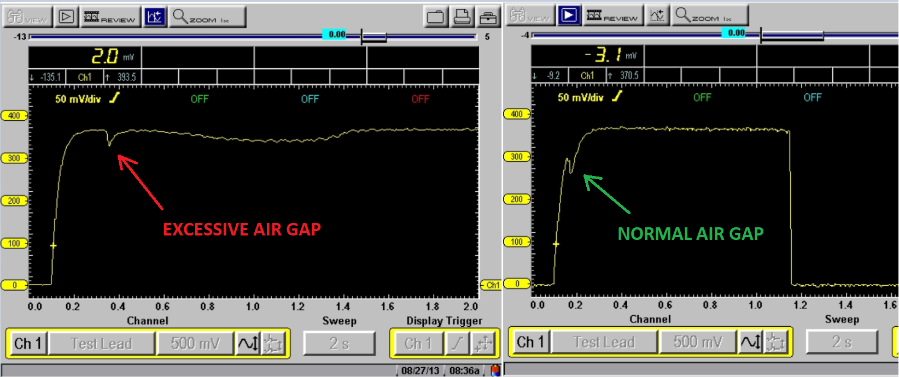This screenshot has width=899, height=377.
Task: Click Ch1 measurement label in right scope readout
Action: (x=587, y=75)
